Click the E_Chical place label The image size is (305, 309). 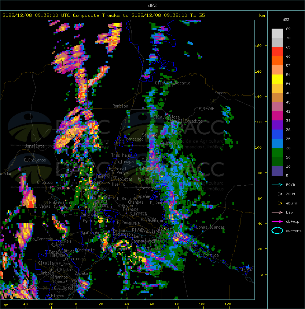pos(118,169)
